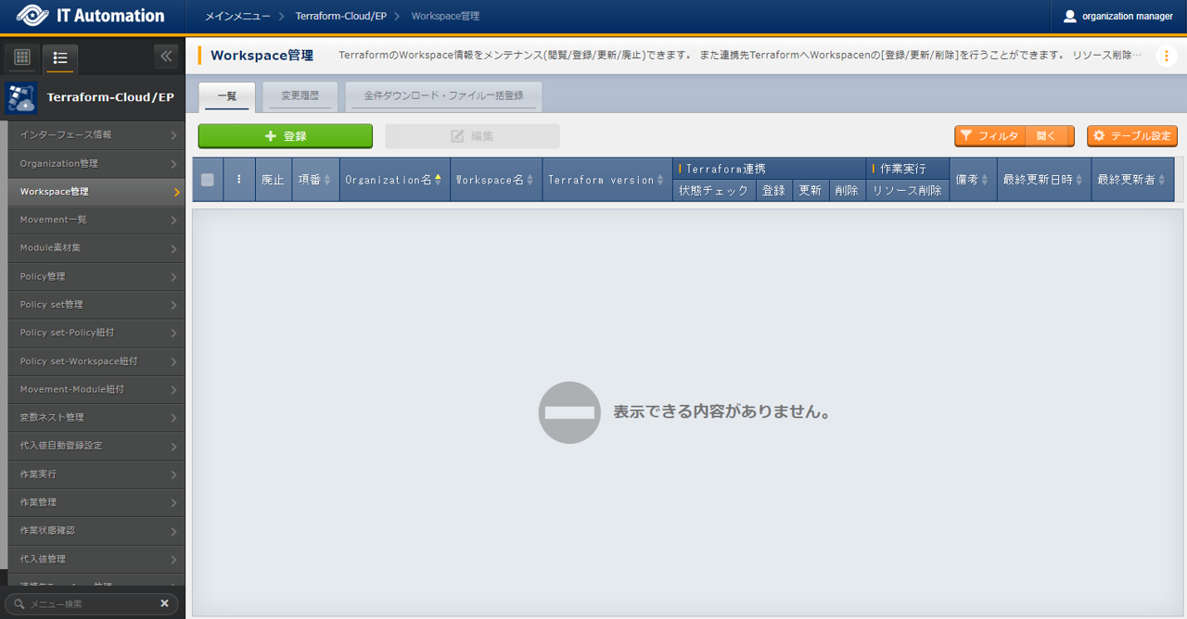Image resolution: width=1187 pixels, height=619 pixels.
Task: Click the Terraform-Cloud/EP menu group icon
Action: pyautogui.click(x=20, y=97)
